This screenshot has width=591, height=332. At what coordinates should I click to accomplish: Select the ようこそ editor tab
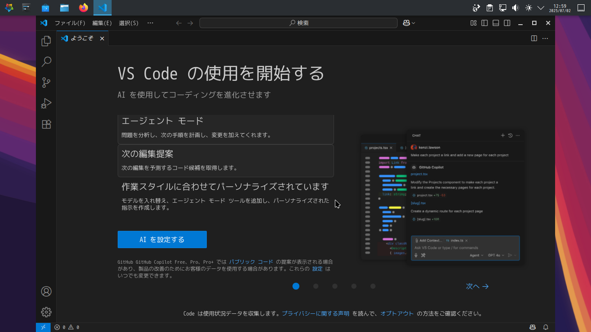coord(83,38)
